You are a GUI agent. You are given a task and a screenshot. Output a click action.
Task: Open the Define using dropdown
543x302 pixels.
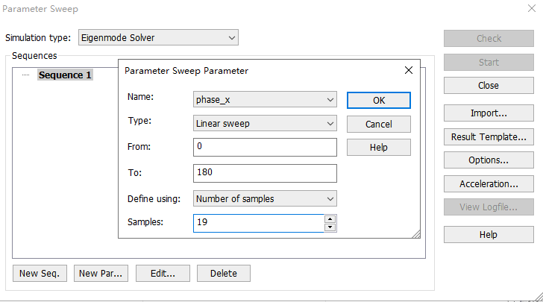tap(265, 198)
